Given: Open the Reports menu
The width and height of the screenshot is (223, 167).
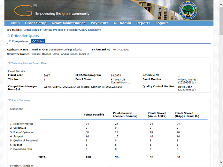Looking at the screenshot, I should tap(143, 23).
